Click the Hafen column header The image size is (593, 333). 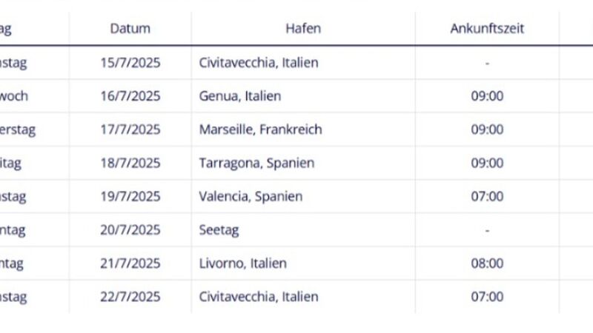tap(303, 29)
